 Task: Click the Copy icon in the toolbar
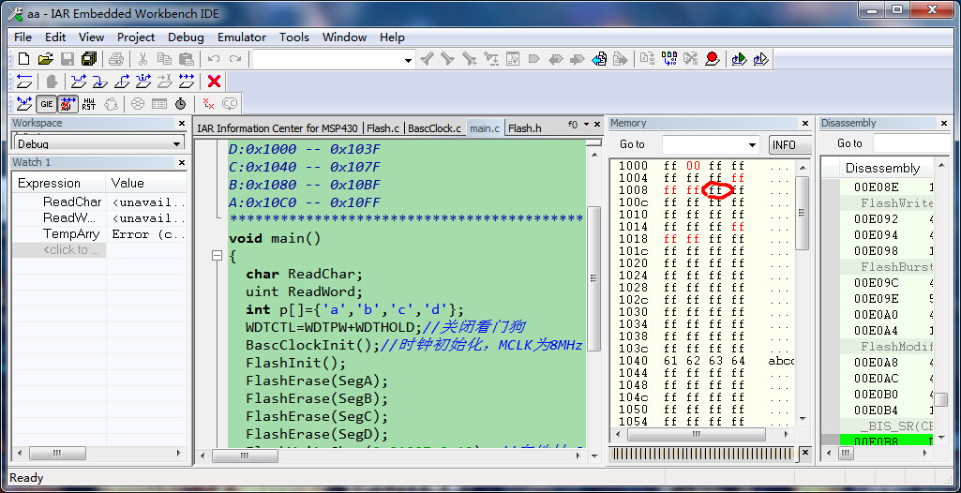[164, 59]
